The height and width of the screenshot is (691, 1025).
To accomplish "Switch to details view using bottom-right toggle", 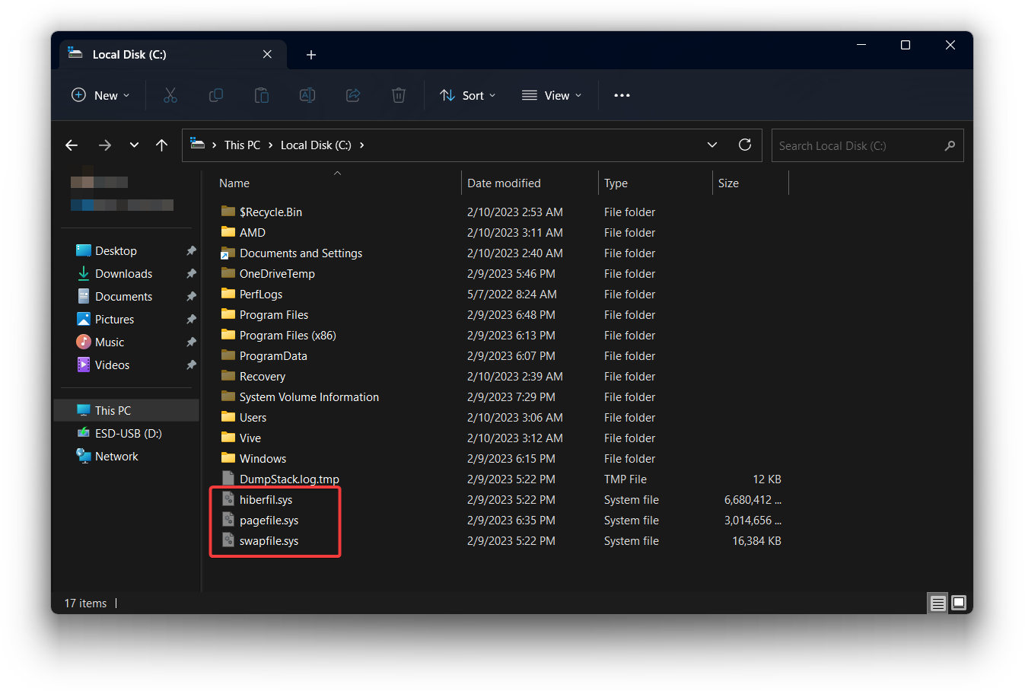I will click(938, 603).
